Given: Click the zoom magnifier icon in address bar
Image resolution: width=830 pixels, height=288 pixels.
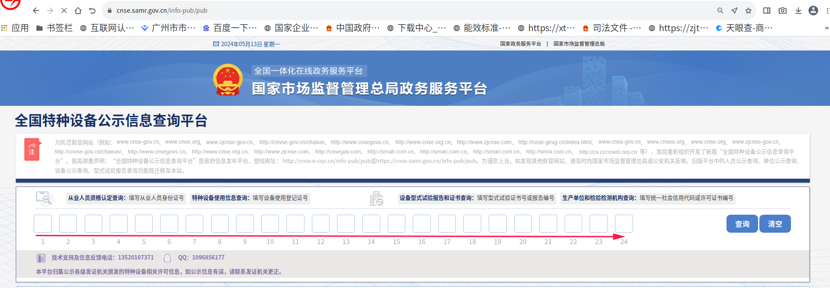Looking at the screenshot, I should coord(720,11).
